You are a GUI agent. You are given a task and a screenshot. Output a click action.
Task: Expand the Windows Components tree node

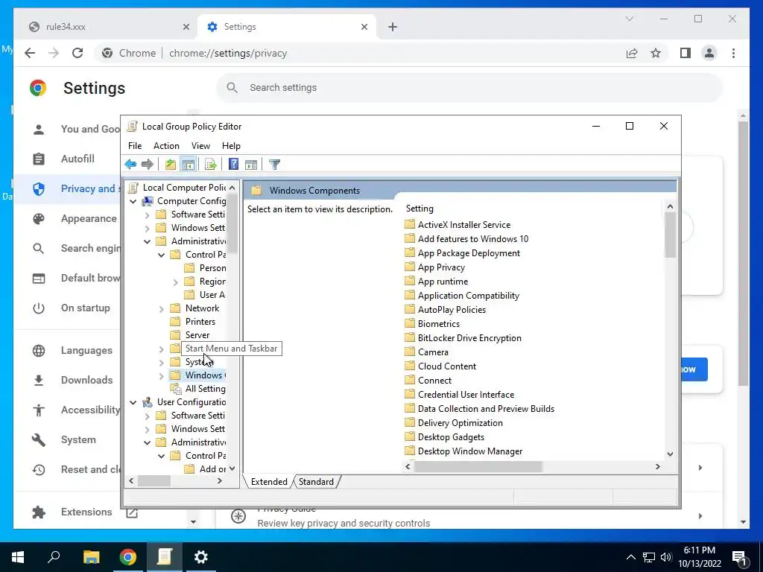coord(161,375)
